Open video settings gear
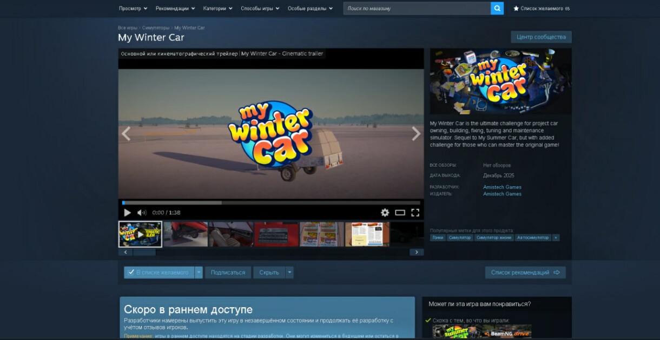660x340 pixels. (385, 213)
